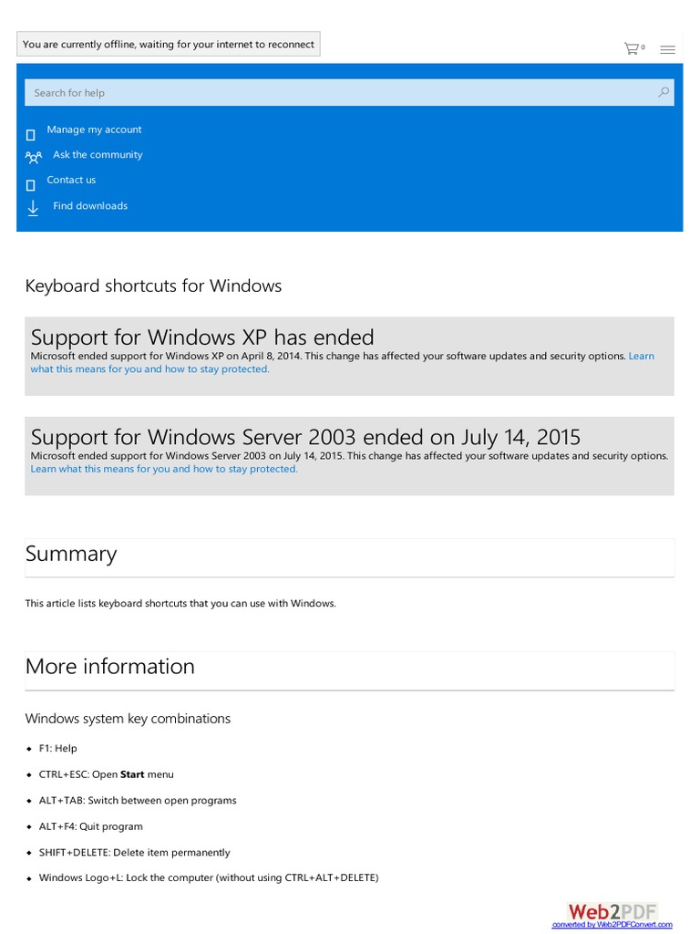This screenshot has width=700, height=934.
Task: Click the Contact us icon
Action: pos(30,185)
